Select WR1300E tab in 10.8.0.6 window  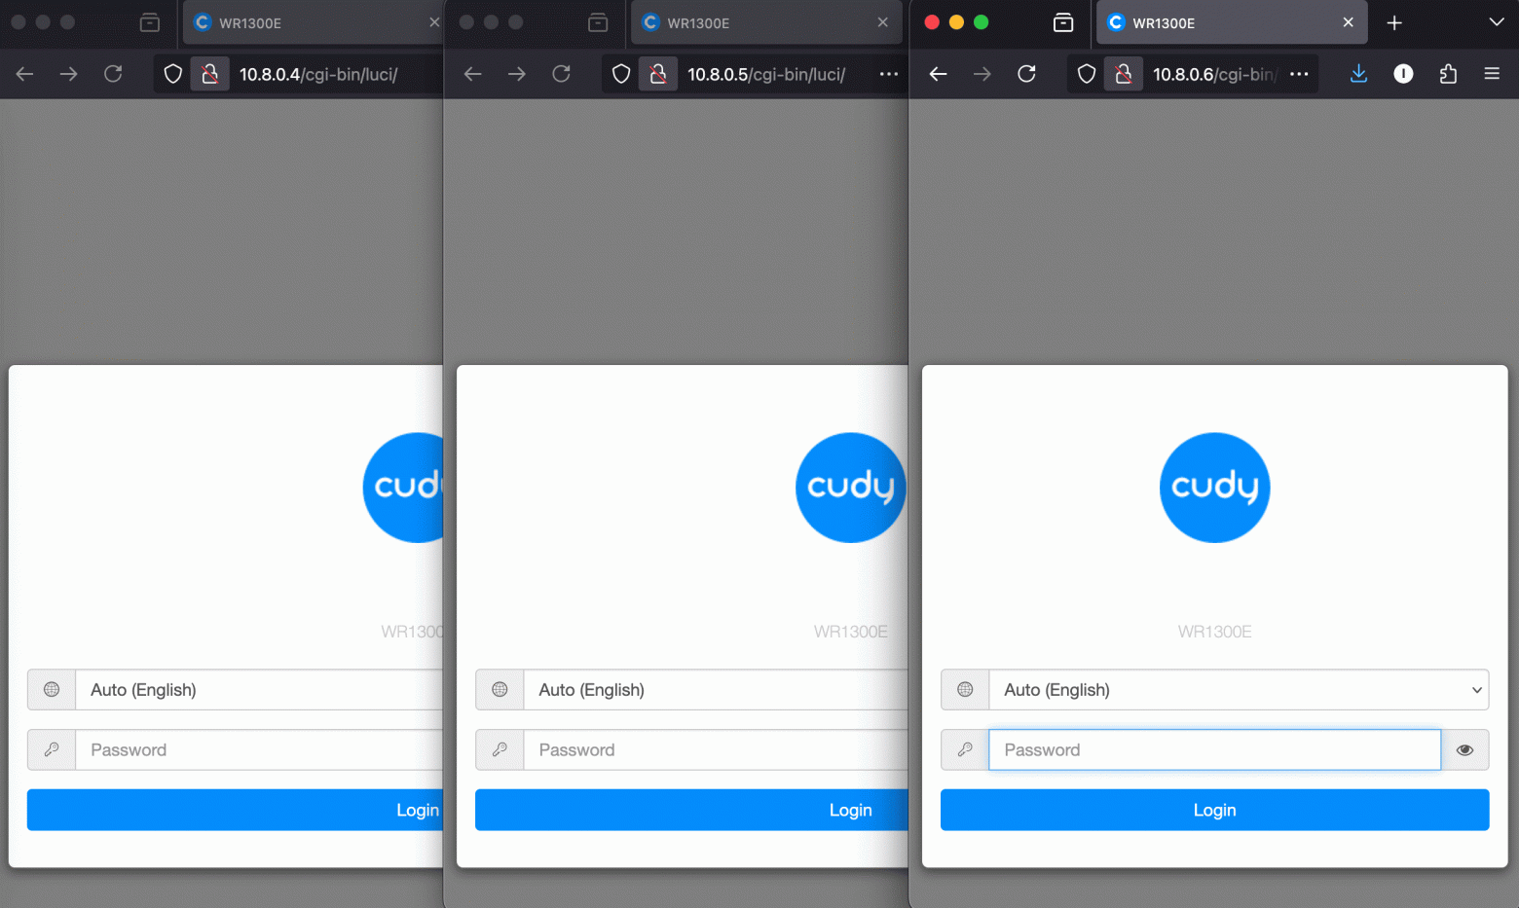pyautogui.click(x=1232, y=22)
